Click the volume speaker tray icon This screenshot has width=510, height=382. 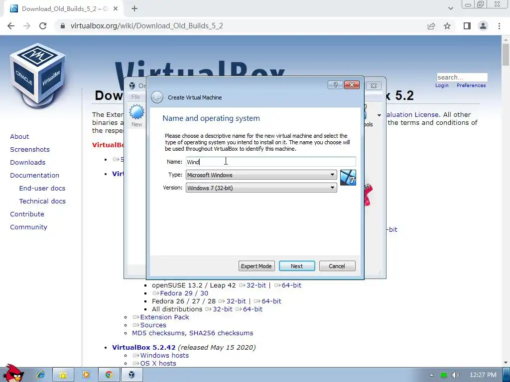(x=456, y=375)
